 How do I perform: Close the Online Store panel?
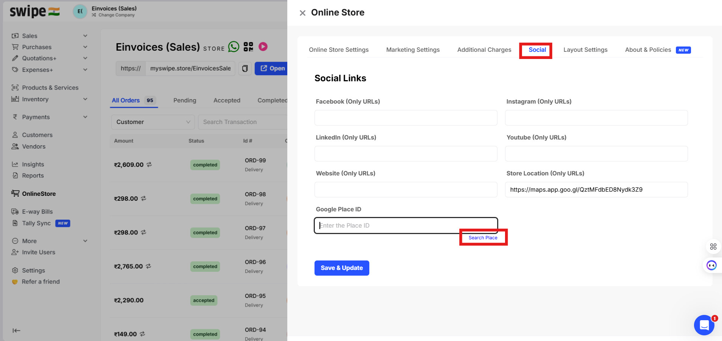(302, 13)
